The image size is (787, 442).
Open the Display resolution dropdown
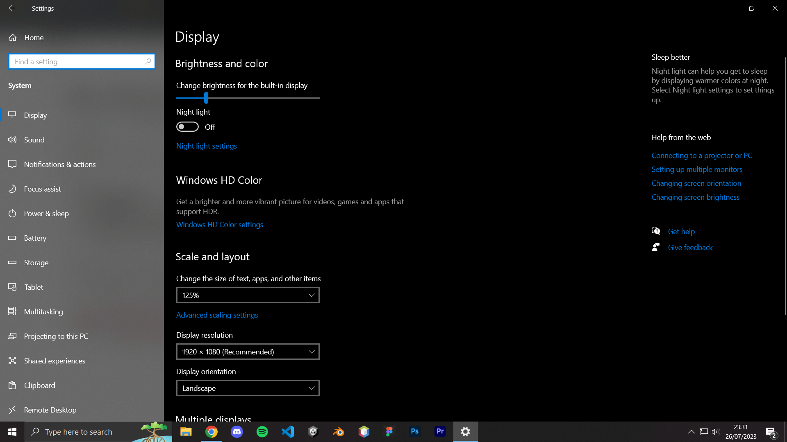pyautogui.click(x=248, y=352)
